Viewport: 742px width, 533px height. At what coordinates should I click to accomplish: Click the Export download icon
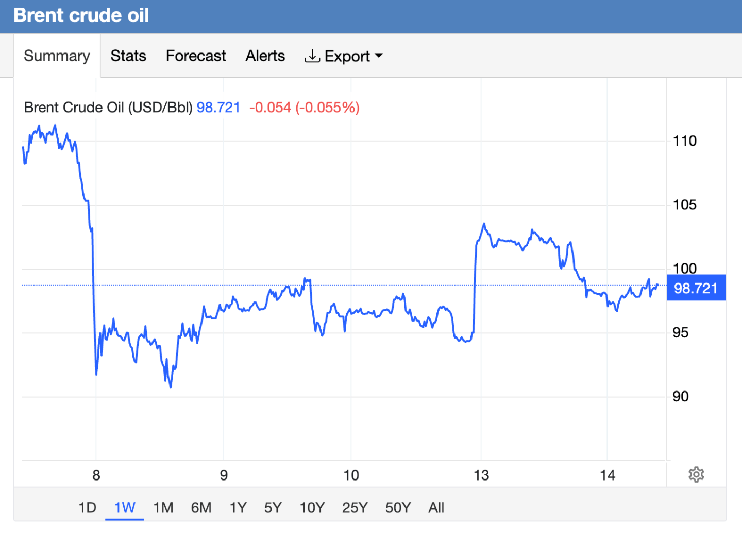(x=312, y=56)
